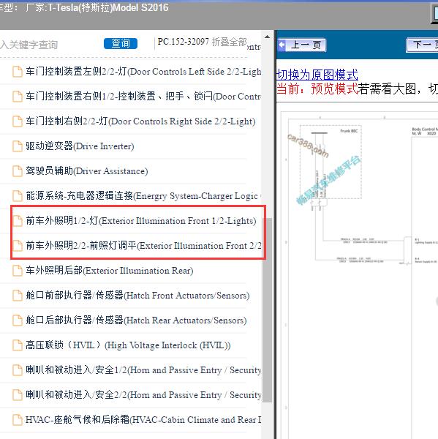Click the 切换为原图模式 link

point(317,75)
